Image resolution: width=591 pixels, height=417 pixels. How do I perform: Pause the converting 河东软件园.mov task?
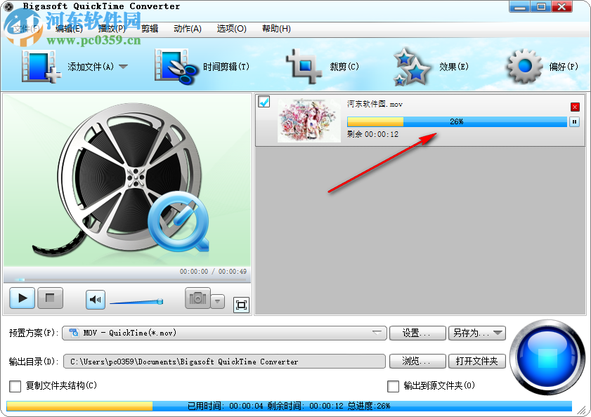(x=575, y=121)
